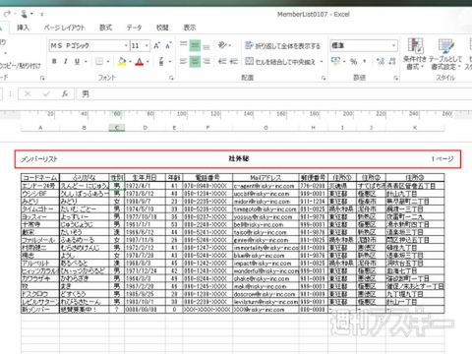
Task: Click the touch/mouse mode hand icon
Action: (24, 14)
